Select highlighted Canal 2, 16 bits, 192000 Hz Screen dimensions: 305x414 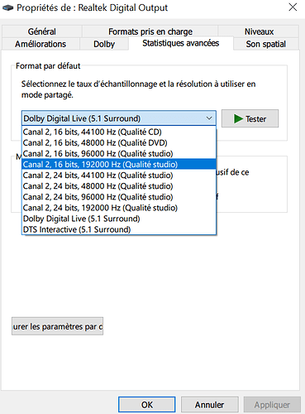coord(119,164)
